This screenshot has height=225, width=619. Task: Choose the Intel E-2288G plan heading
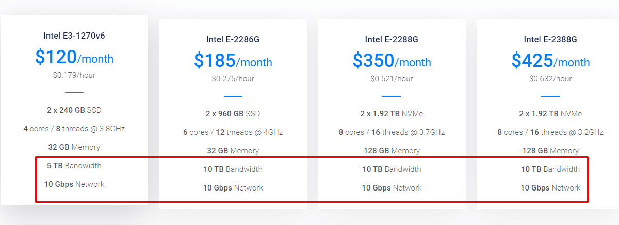point(392,39)
